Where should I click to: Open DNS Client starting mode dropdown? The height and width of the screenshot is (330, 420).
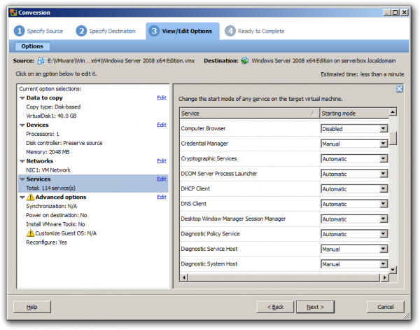pyautogui.click(x=384, y=204)
